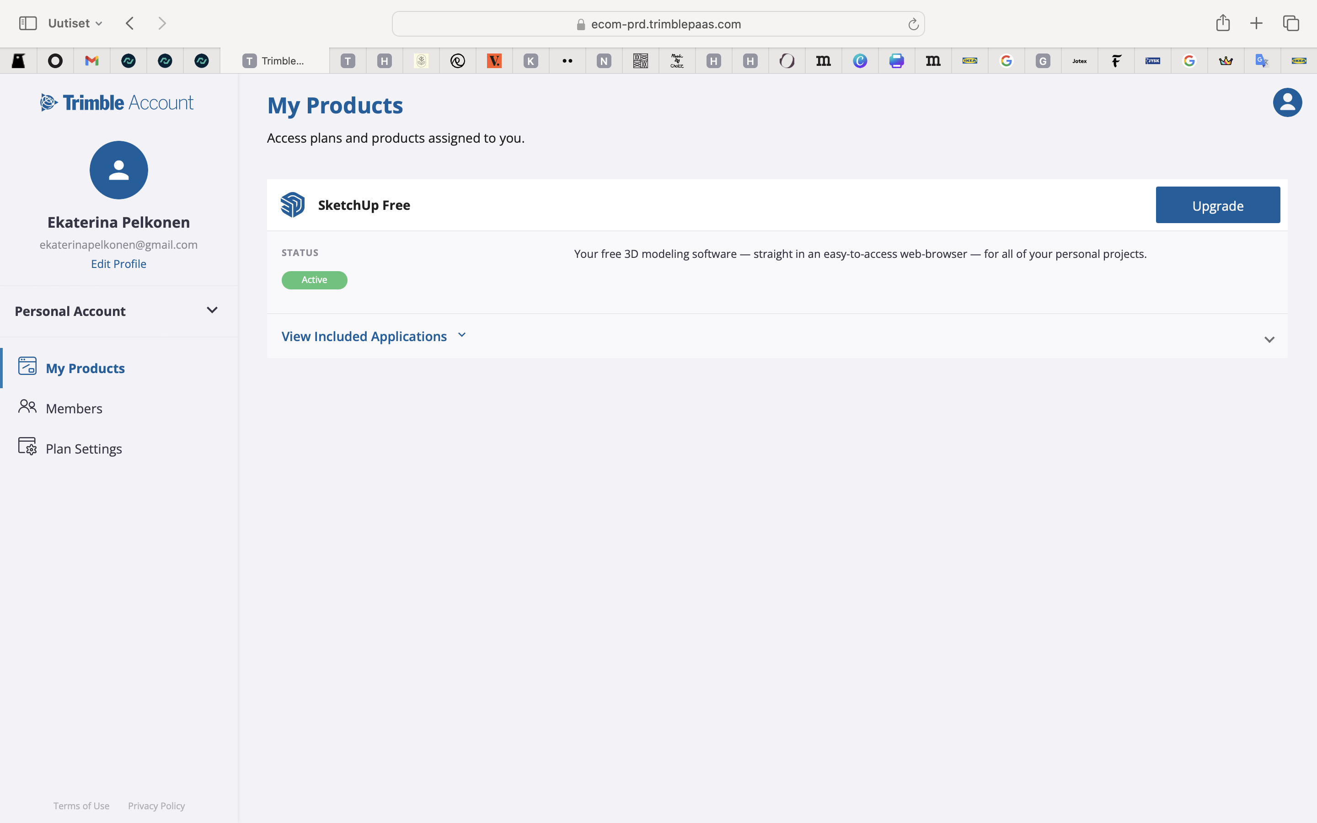
Task: Click the Safari share icon
Action: click(x=1223, y=23)
